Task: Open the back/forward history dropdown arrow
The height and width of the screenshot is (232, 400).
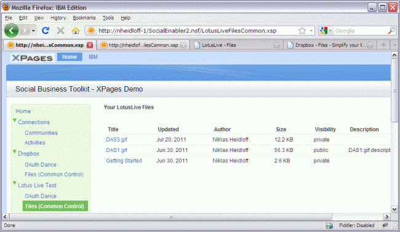Action: [x=33, y=31]
